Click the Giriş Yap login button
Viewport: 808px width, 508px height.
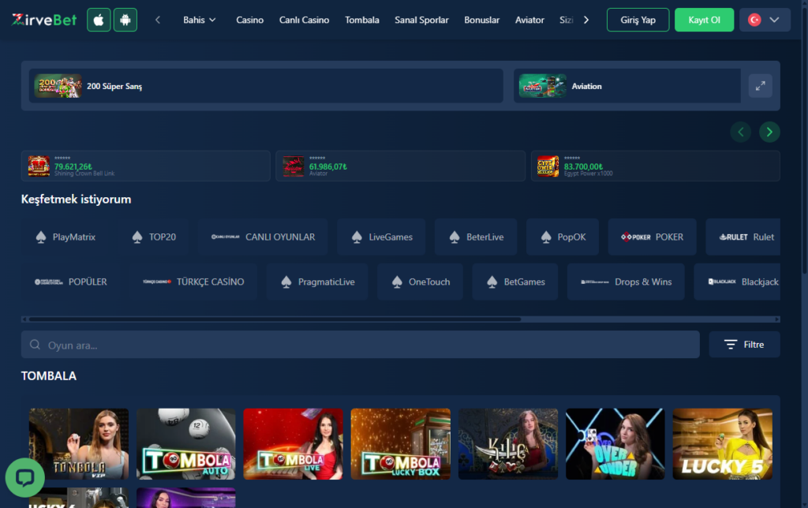pyautogui.click(x=638, y=20)
